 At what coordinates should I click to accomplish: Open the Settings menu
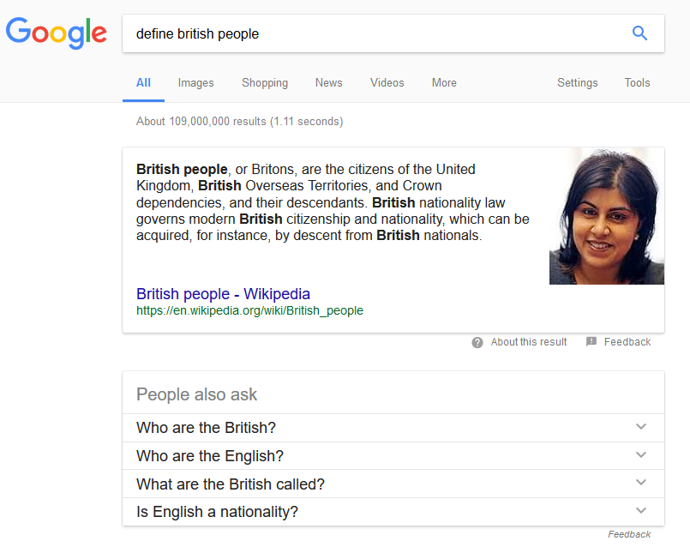[x=578, y=82]
